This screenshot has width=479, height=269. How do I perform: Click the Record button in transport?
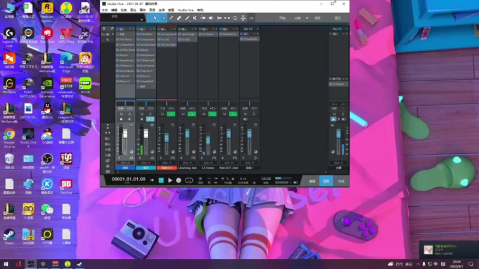tap(178, 181)
